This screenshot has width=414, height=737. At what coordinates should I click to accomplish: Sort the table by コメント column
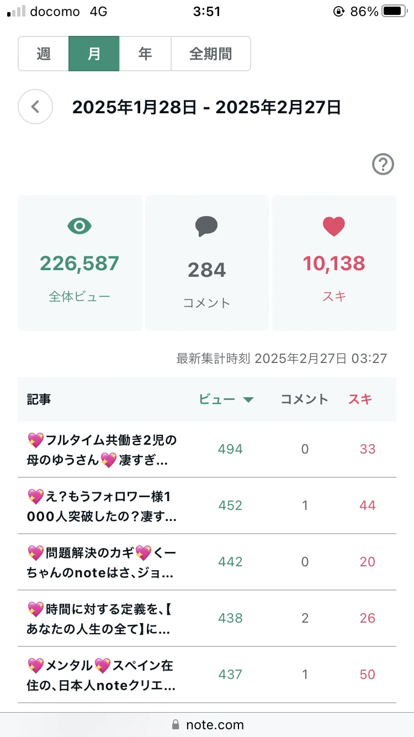(304, 399)
